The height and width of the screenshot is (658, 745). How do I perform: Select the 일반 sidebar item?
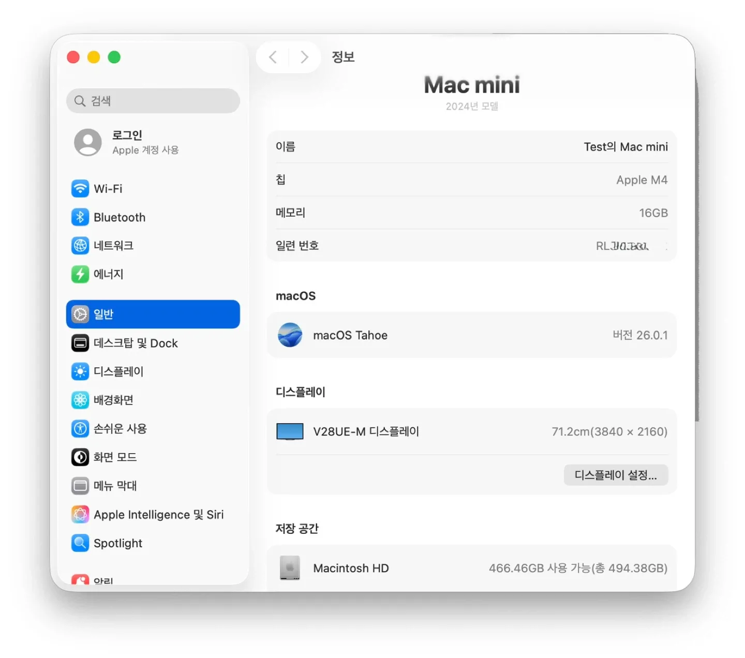pyautogui.click(x=153, y=314)
